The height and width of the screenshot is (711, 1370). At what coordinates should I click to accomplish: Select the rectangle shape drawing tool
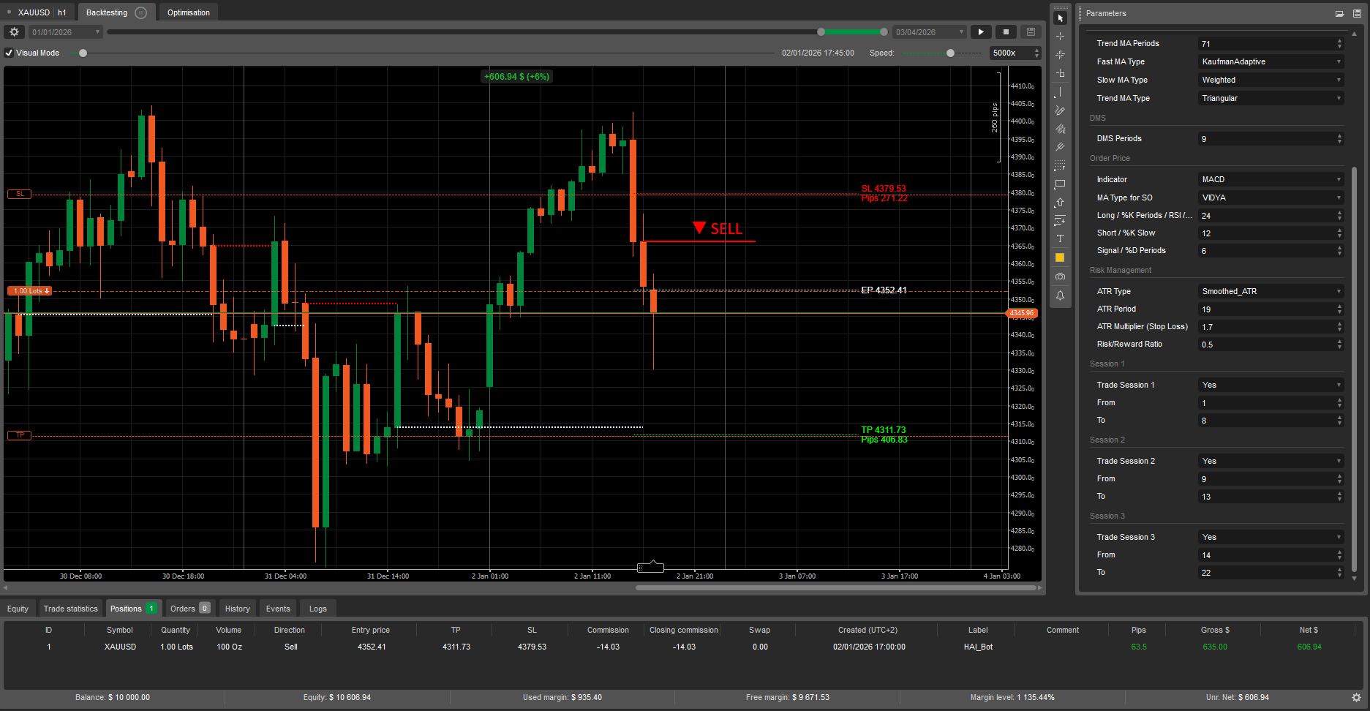[x=1060, y=184]
